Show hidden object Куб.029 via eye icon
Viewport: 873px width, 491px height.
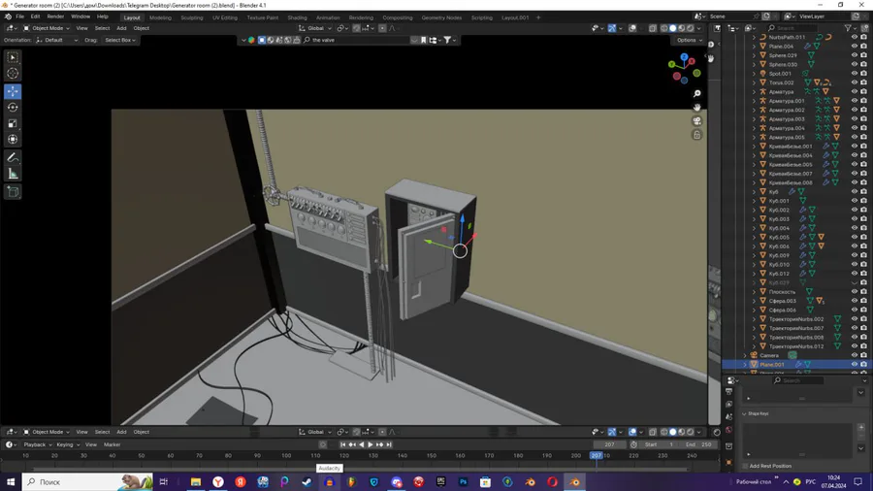coord(854,282)
